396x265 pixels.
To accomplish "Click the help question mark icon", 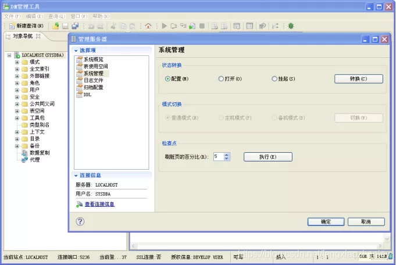I will point(80,221).
